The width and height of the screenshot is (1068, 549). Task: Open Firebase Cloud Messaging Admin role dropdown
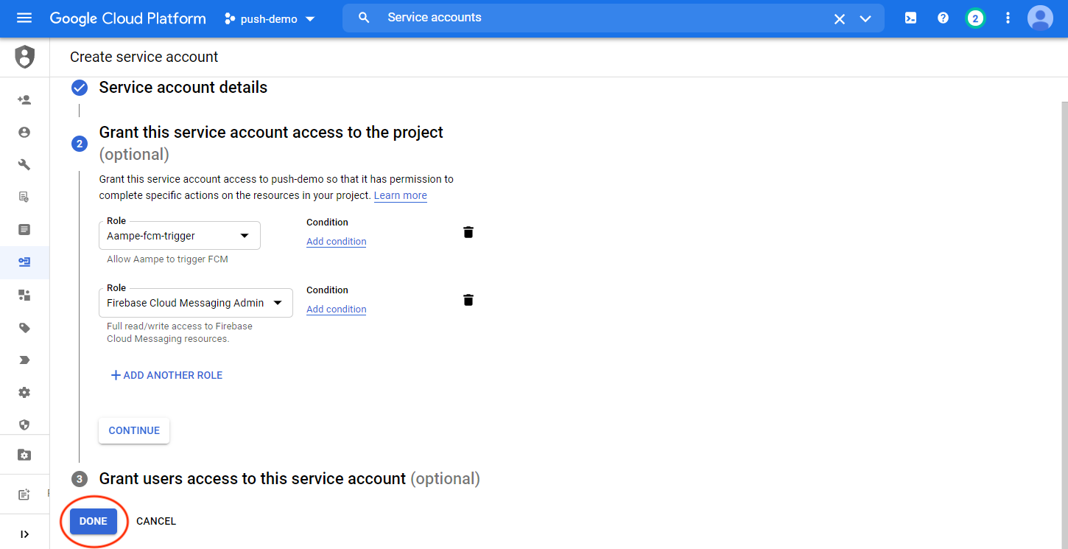click(195, 303)
